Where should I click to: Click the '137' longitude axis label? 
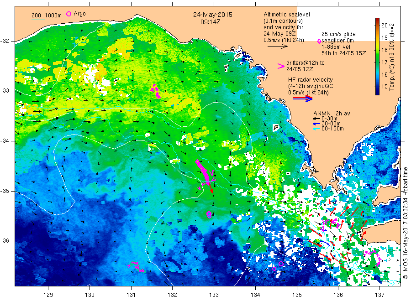pyautogui.click(x=379, y=295)
